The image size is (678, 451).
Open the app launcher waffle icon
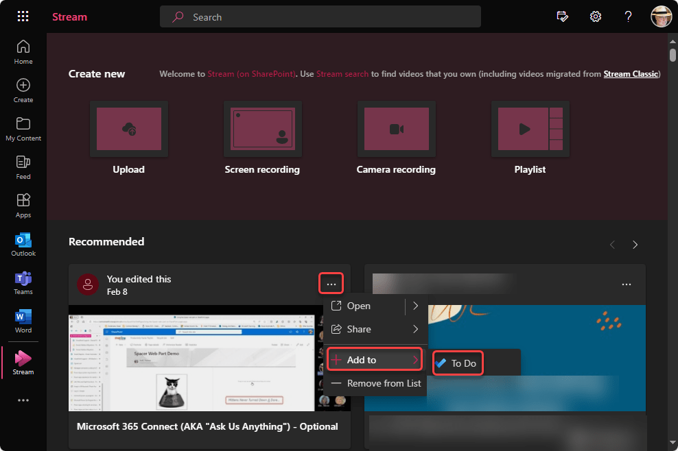click(23, 16)
